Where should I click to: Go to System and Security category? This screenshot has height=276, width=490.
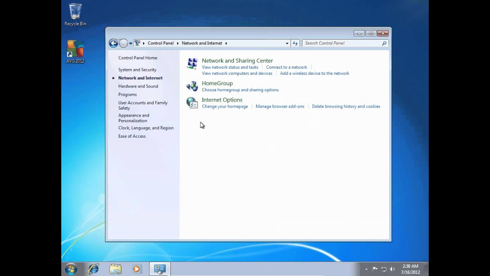pos(137,70)
